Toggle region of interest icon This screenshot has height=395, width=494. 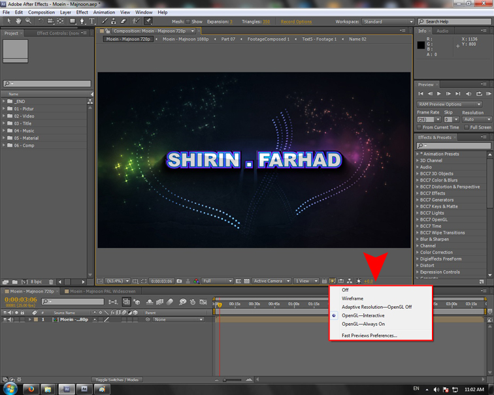pyautogui.click(x=144, y=281)
